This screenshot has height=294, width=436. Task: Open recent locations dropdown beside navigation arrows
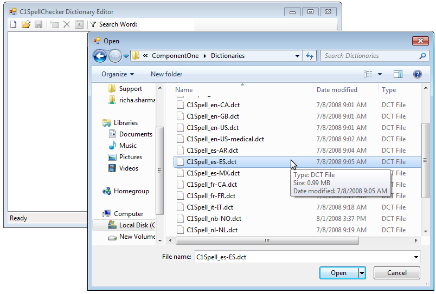(x=126, y=56)
